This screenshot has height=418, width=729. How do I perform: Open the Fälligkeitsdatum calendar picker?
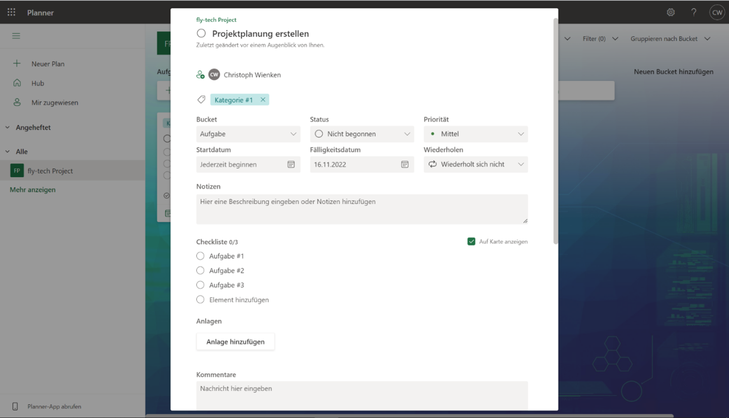(x=404, y=164)
